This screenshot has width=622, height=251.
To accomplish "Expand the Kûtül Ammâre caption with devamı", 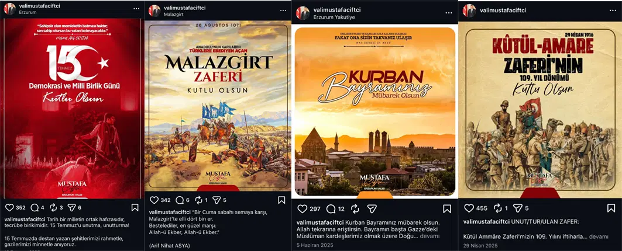I will pos(599,236).
